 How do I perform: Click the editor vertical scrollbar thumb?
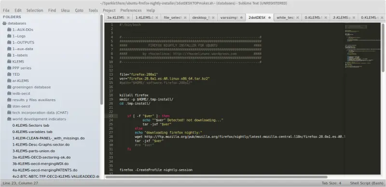(x=383, y=48)
